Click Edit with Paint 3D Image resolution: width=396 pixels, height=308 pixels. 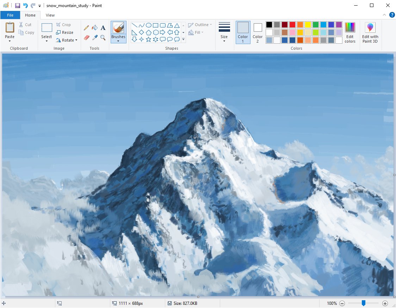tap(370, 32)
